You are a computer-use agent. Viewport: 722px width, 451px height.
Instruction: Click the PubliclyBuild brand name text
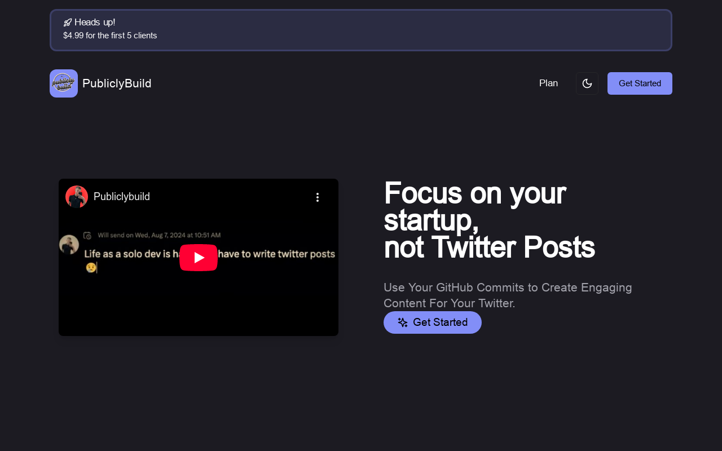[x=117, y=83]
